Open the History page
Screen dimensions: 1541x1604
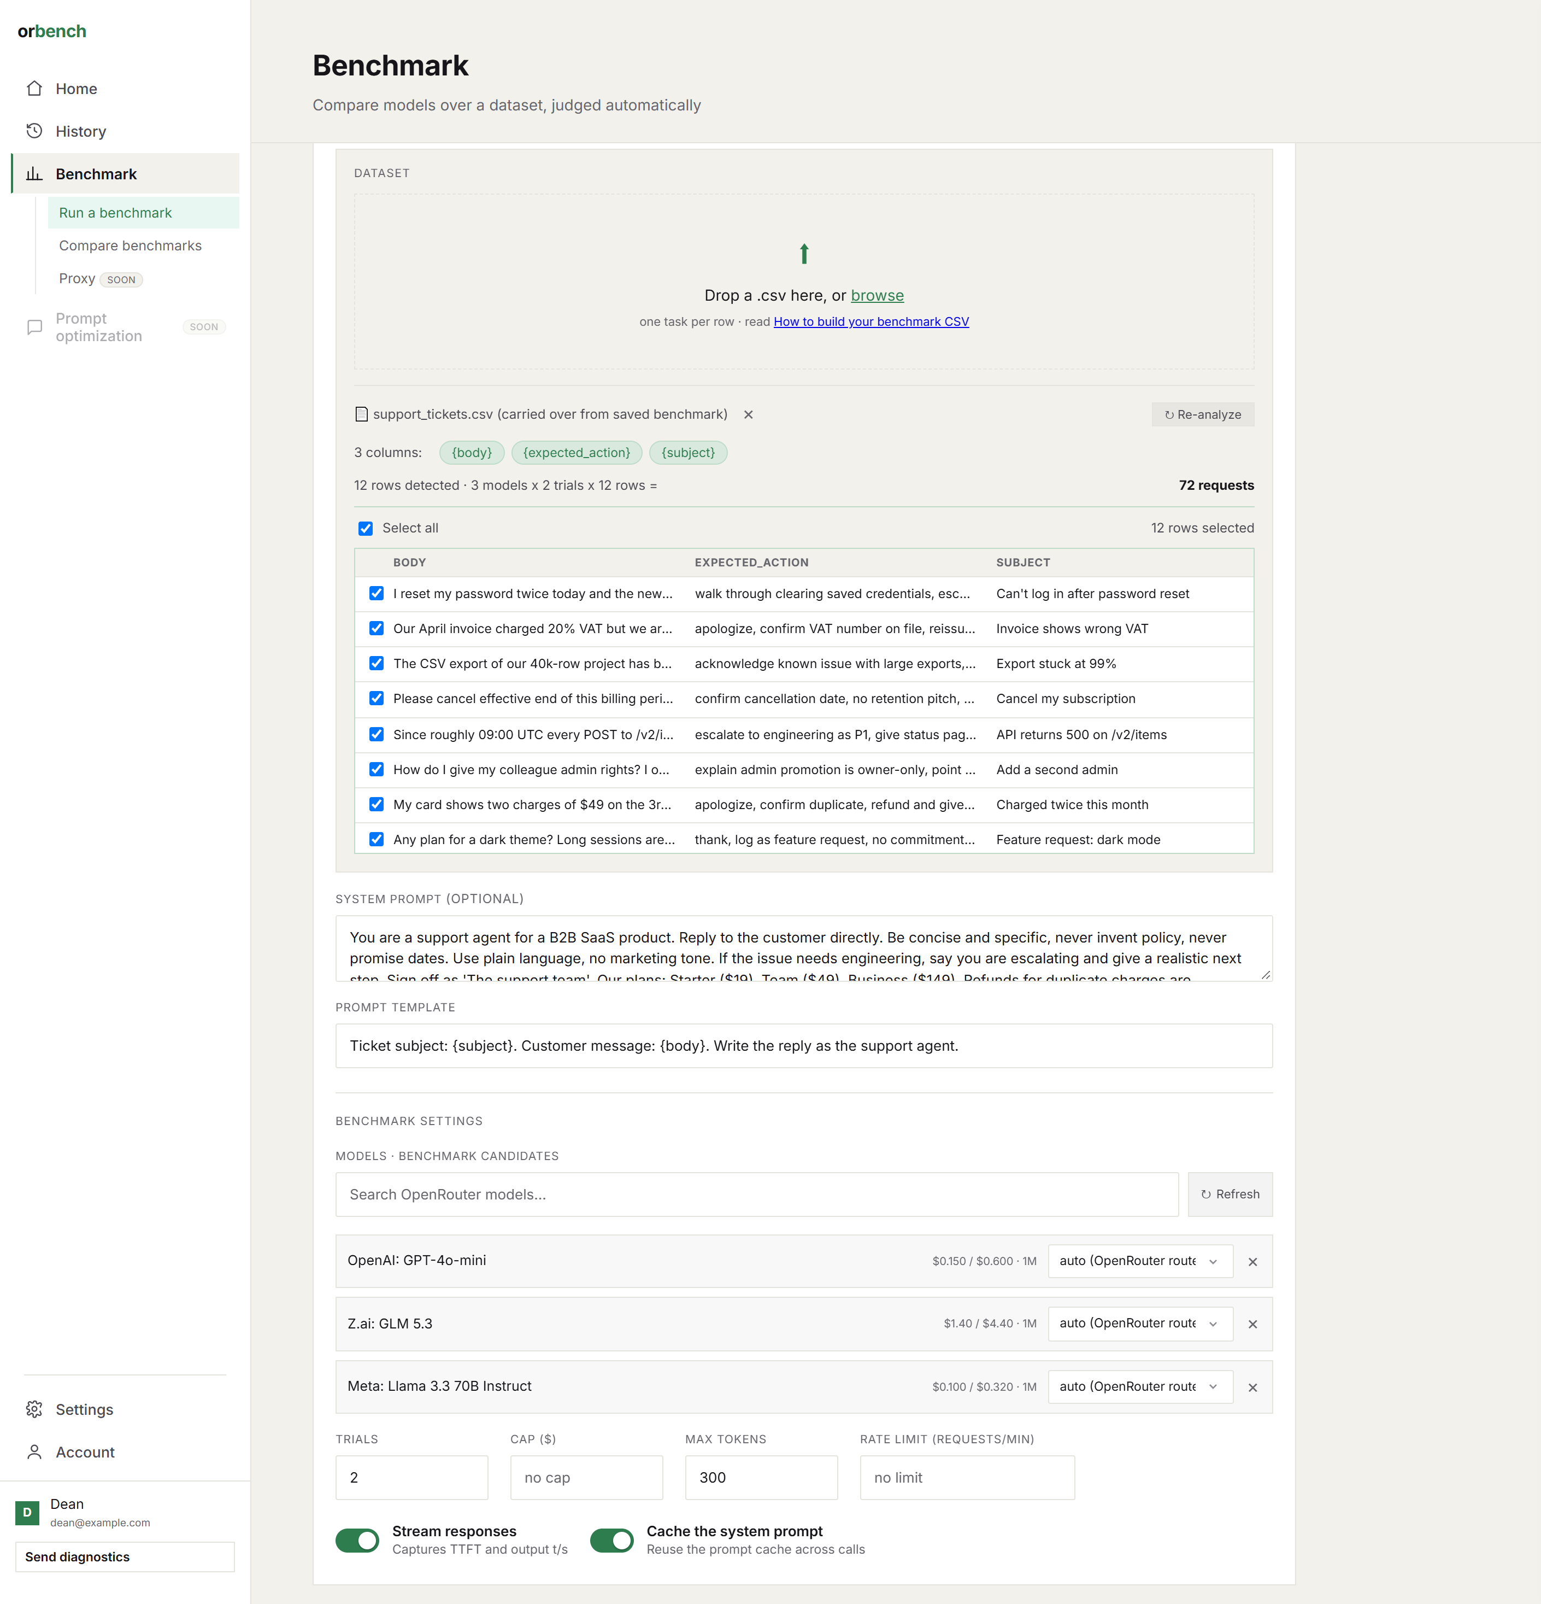125,131
